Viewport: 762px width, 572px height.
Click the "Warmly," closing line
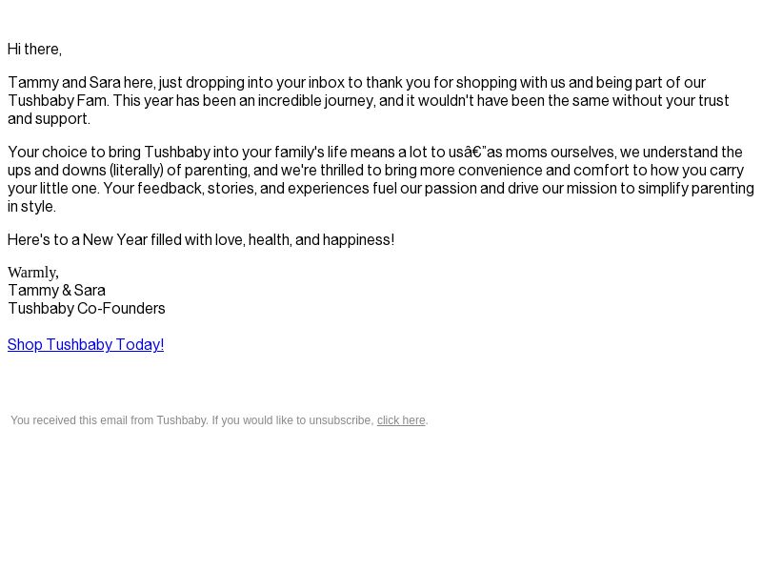33,273
